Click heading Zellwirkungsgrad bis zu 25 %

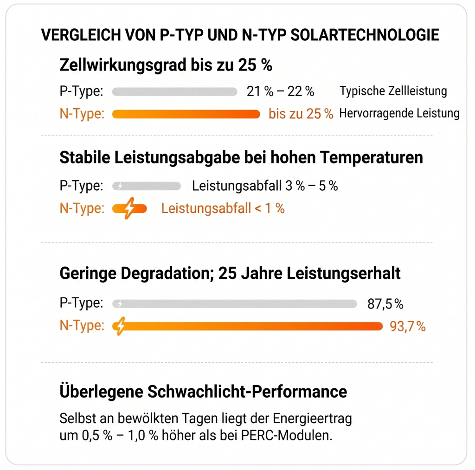click(x=166, y=65)
